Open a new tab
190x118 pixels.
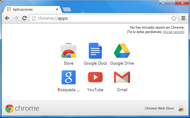point(66,10)
